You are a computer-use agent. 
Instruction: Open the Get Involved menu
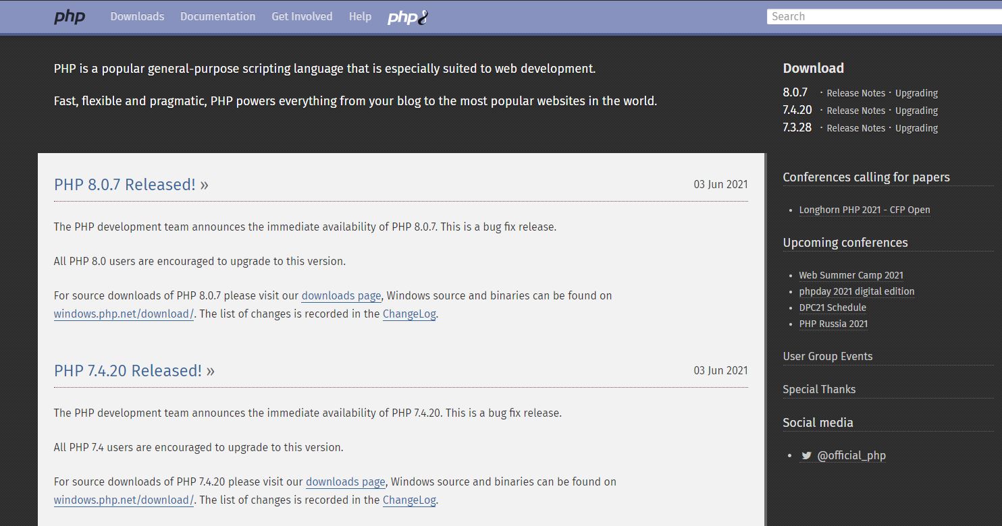click(x=302, y=17)
